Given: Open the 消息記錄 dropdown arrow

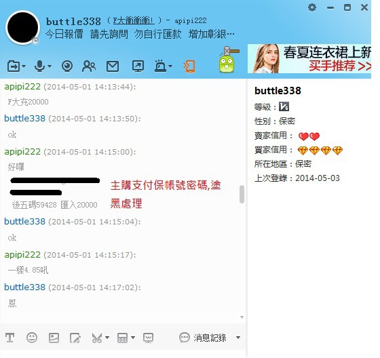Looking at the screenshot, I should pyautogui.click(x=238, y=338).
